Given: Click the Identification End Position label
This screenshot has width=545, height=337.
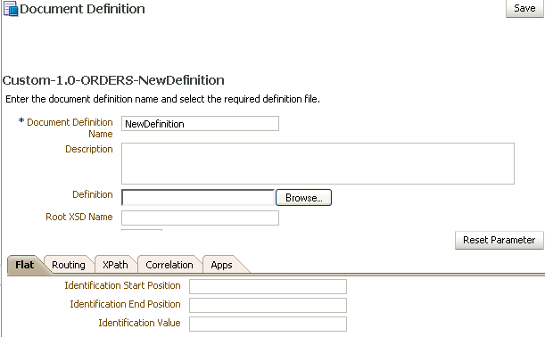Looking at the screenshot, I should pyautogui.click(x=125, y=304).
